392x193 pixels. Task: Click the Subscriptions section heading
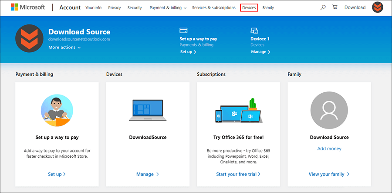click(x=211, y=74)
